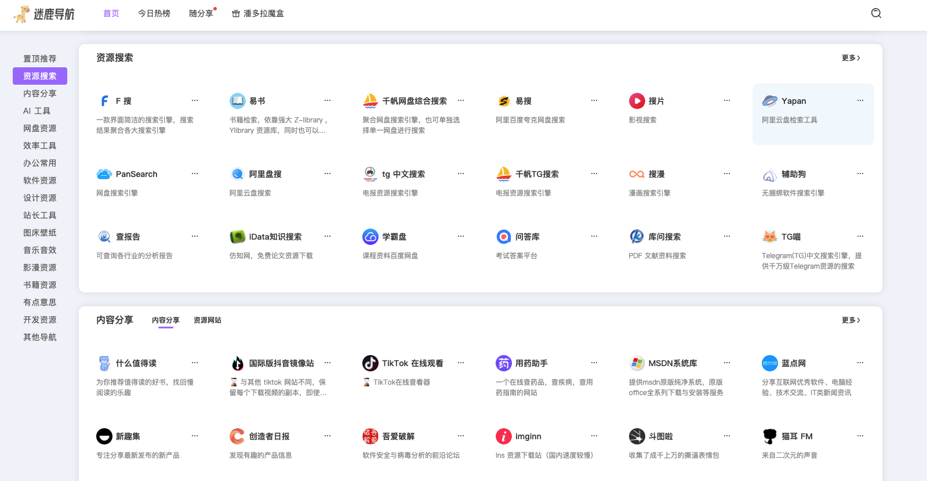
Task: Open the three-dot menu for 用药助手
Action: [594, 363]
